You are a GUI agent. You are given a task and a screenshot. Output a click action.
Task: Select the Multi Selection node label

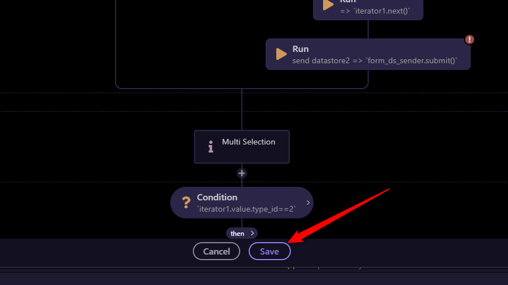tap(249, 142)
